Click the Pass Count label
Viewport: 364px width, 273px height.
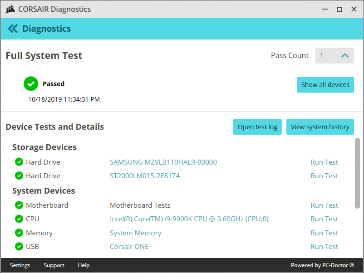click(x=290, y=55)
